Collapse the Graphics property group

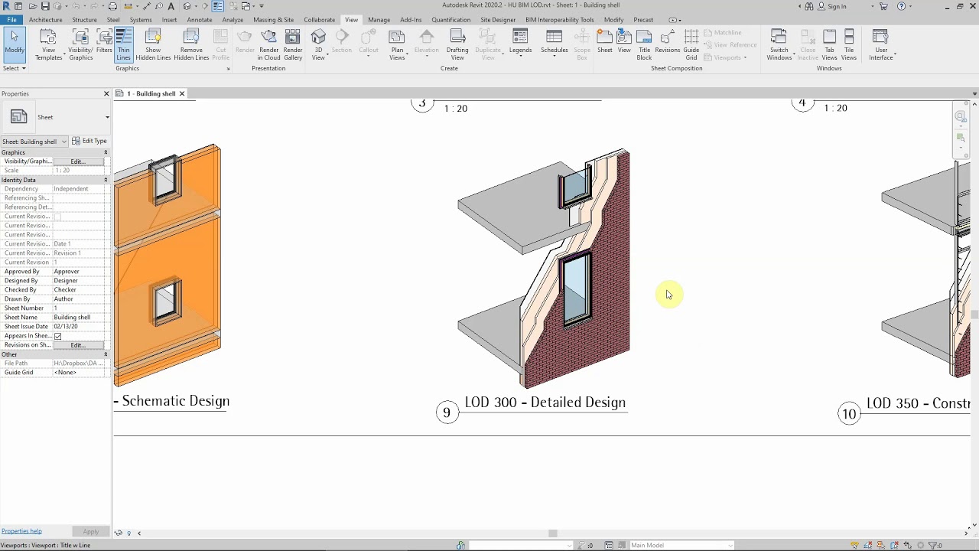(x=106, y=152)
